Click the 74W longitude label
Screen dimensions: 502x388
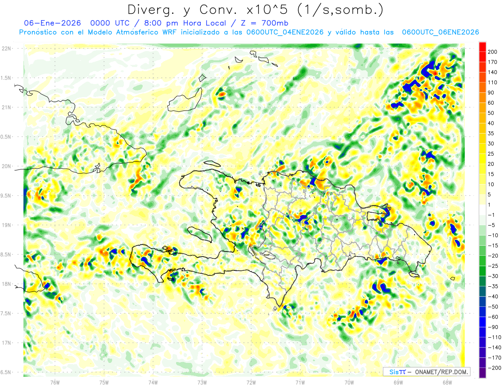click(153, 382)
